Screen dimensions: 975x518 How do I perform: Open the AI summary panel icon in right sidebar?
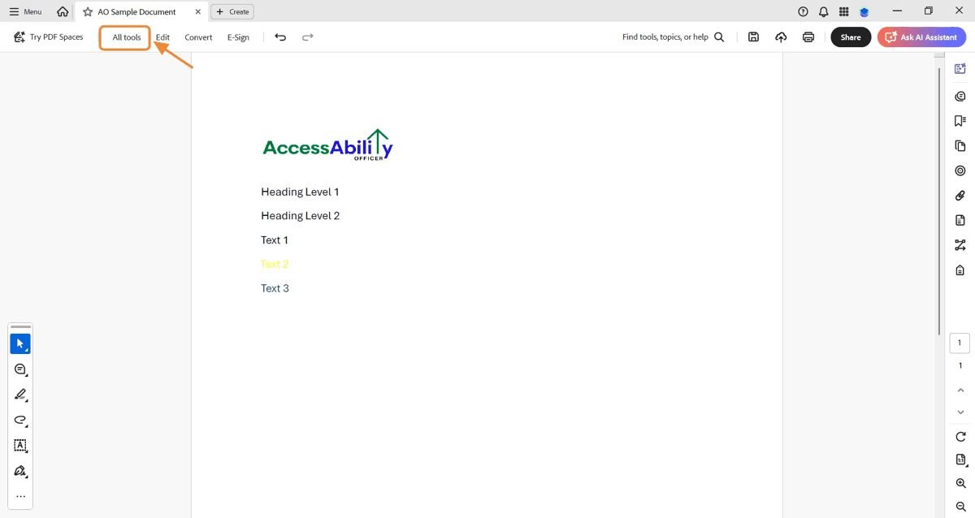[960, 69]
